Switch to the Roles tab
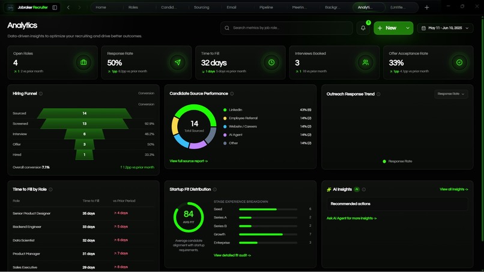The width and height of the screenshot is (484, 272). (x=133, y=7)
